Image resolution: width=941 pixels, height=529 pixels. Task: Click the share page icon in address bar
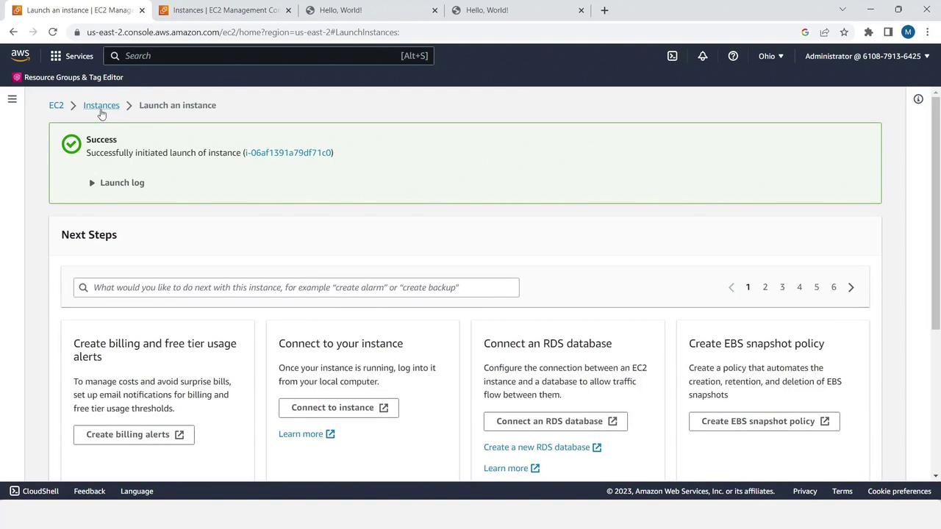(x=824, y=32)
